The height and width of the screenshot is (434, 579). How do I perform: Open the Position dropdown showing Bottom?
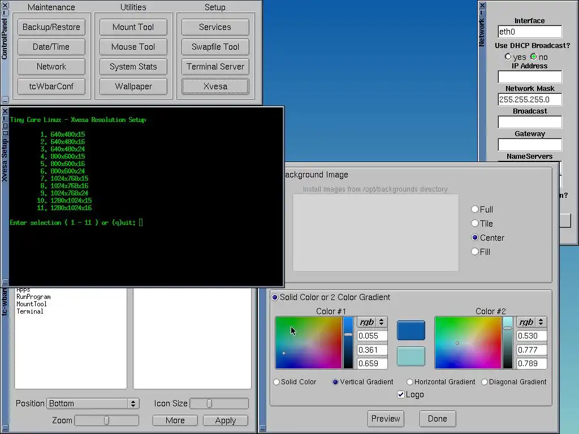(93, 403)
